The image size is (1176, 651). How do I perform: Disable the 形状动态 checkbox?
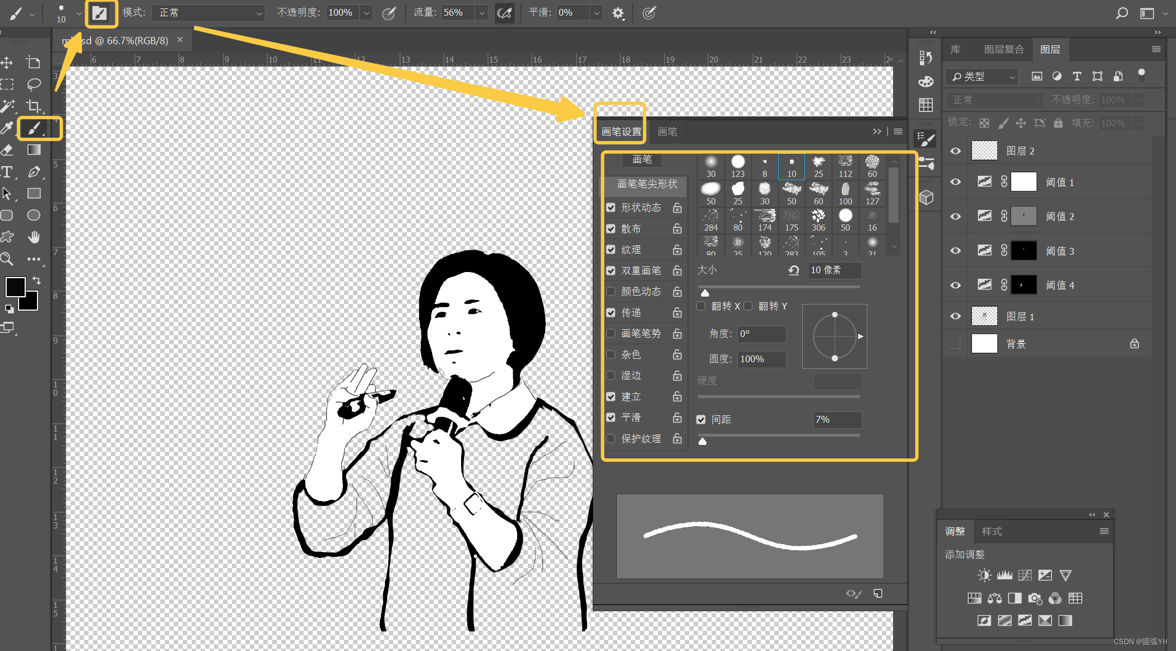pyautogui.click(x=610, y=207)
